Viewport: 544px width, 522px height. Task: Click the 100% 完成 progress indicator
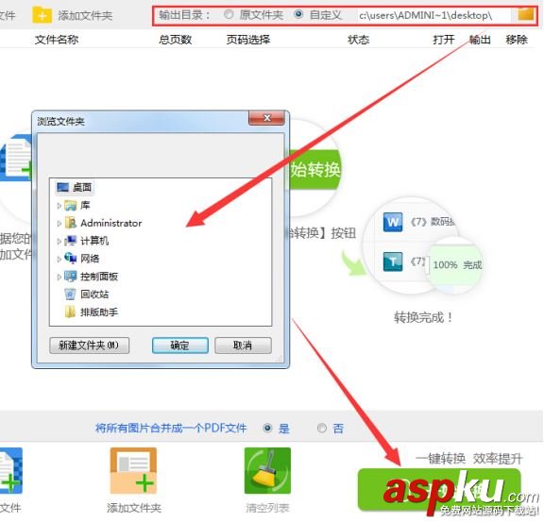[457, 265]
